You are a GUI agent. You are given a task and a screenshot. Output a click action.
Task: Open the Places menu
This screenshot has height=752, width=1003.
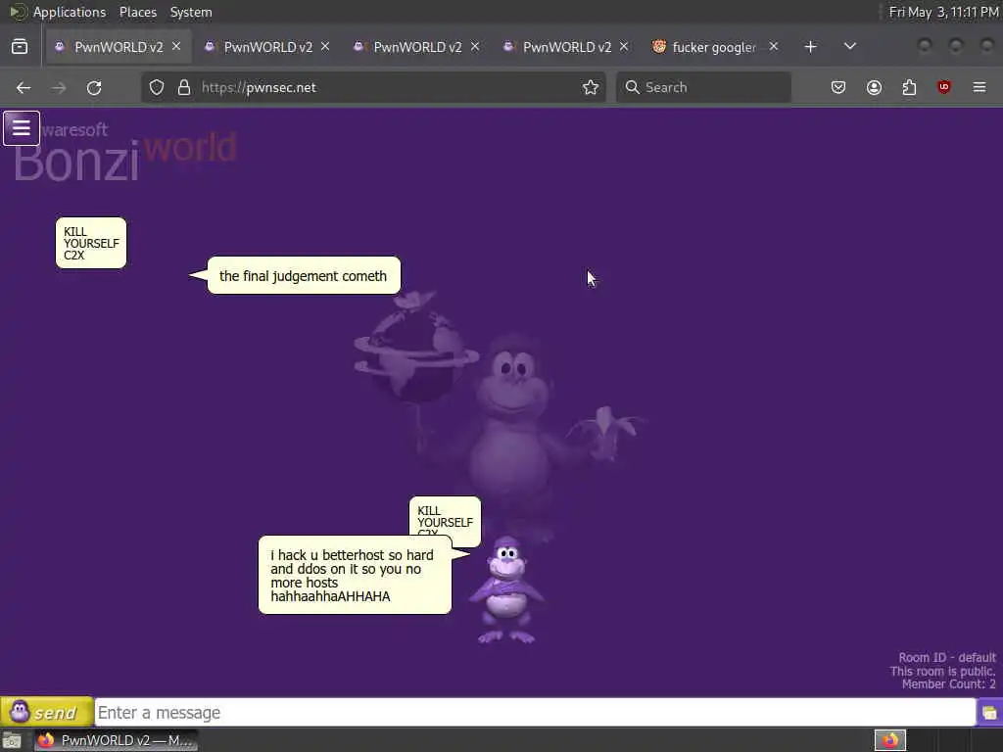tap(138, 12)
